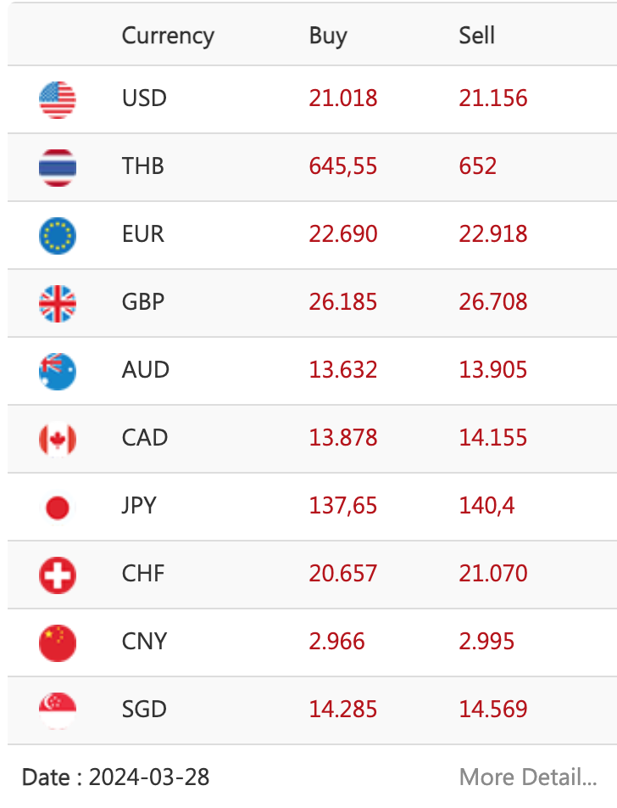Click the Thailand flag icon
The width and height of the screenshot is (617, 808).
pos(58,167)
